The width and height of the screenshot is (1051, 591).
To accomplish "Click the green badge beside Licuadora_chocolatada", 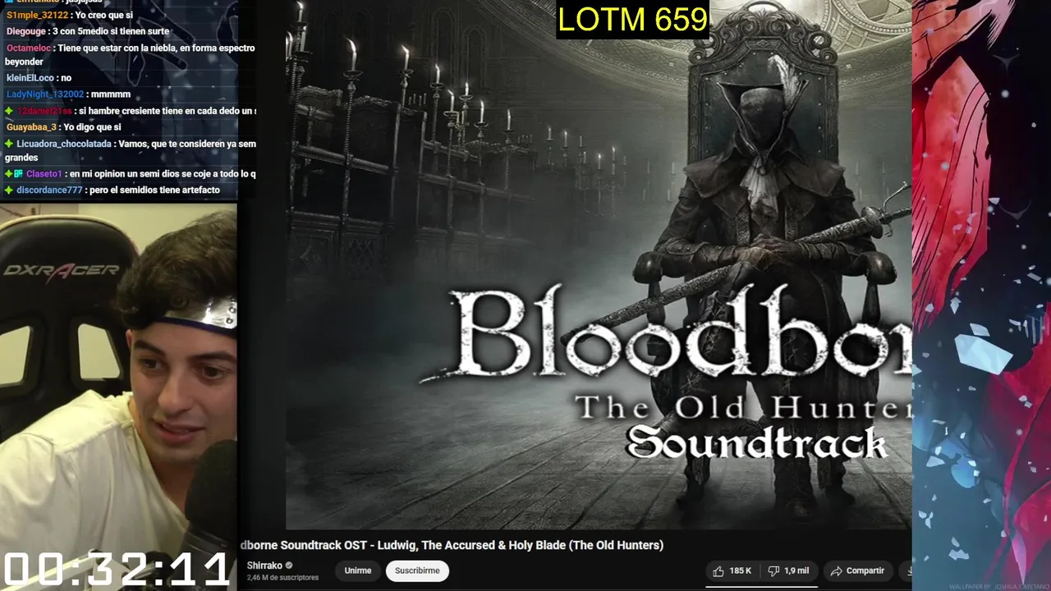I will pyautogui.click(x=9, y=144).
